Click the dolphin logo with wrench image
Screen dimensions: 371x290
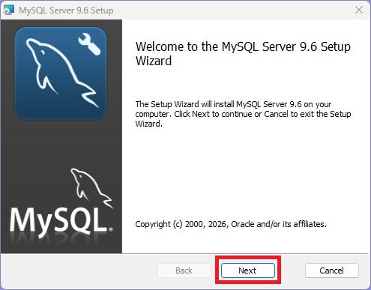coord(61,73)
